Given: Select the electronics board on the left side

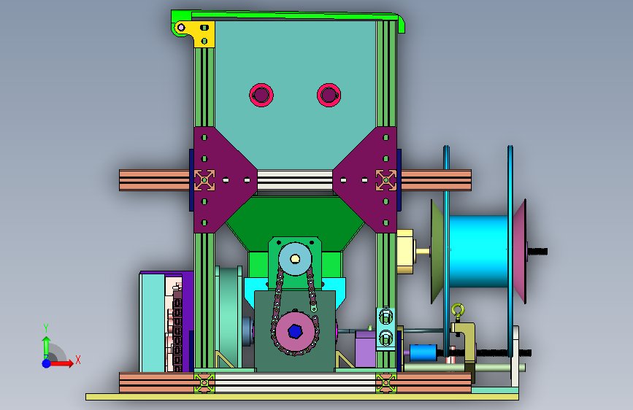Looking at the screenshot, I should (174, 323).
